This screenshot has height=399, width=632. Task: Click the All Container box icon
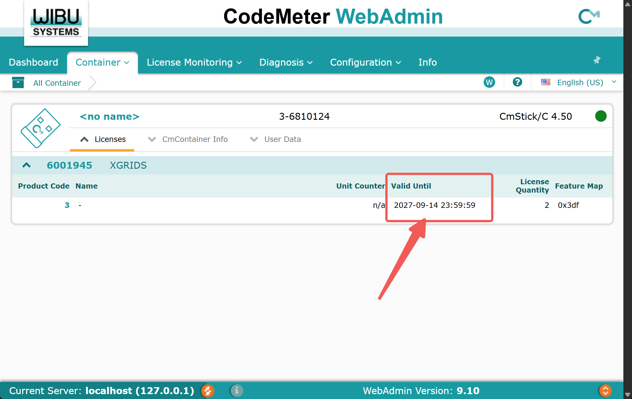coord(18,83)
